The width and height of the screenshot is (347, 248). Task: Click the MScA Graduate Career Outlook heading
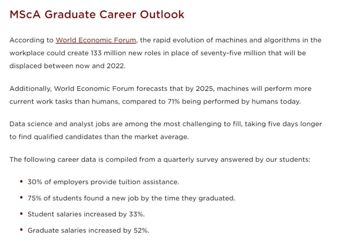pyautogui.click(x=97, y=14)
